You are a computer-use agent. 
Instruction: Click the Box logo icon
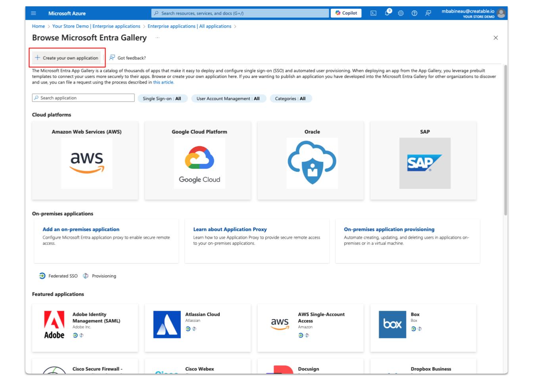[x=393, y=324]
